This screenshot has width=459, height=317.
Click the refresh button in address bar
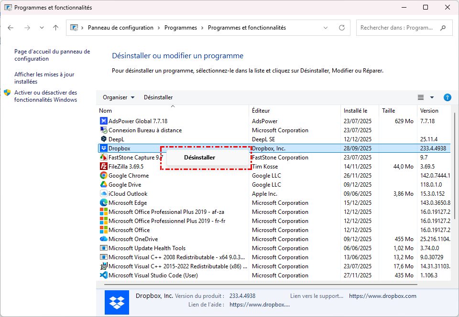[x=341, y=28]
